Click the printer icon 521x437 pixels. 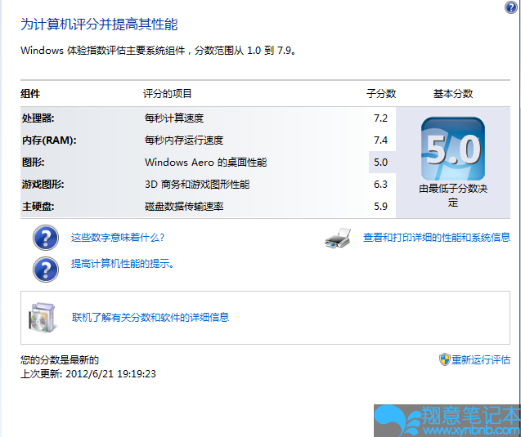point(338,238)
